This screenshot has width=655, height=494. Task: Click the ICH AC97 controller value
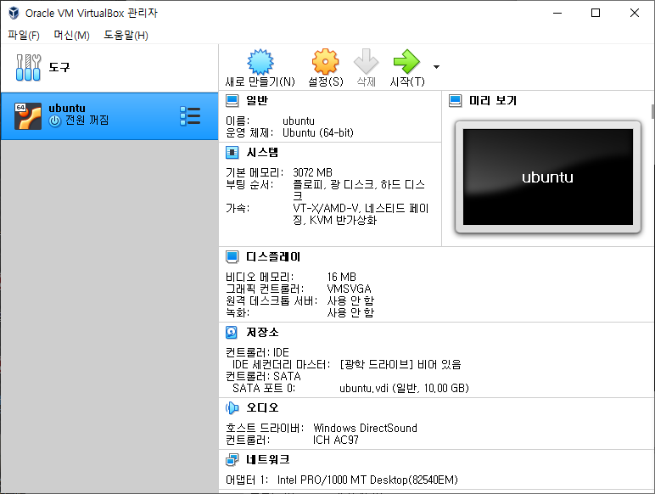[335, 440]
